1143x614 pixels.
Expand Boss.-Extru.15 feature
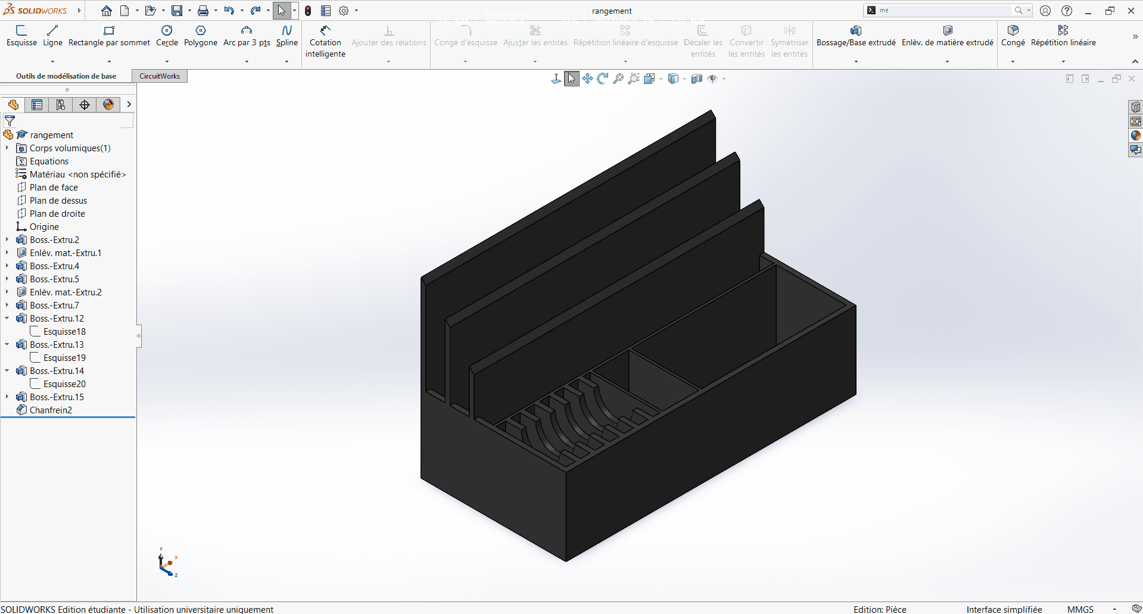click(7, 397)
